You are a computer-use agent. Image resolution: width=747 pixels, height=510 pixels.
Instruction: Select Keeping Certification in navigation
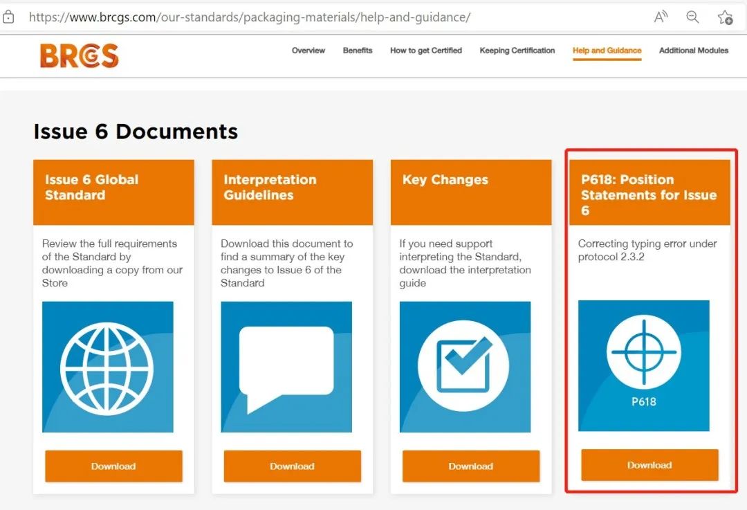coord(517,51)
